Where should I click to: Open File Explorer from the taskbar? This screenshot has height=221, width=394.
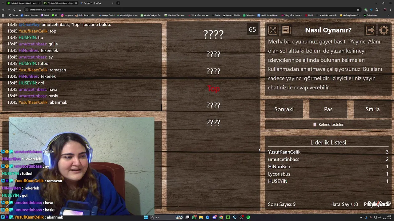coord(201,217)
